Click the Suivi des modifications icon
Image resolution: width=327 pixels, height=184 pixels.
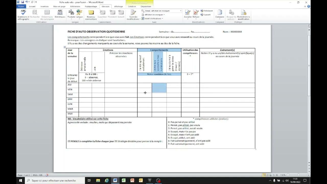(133, 13)
